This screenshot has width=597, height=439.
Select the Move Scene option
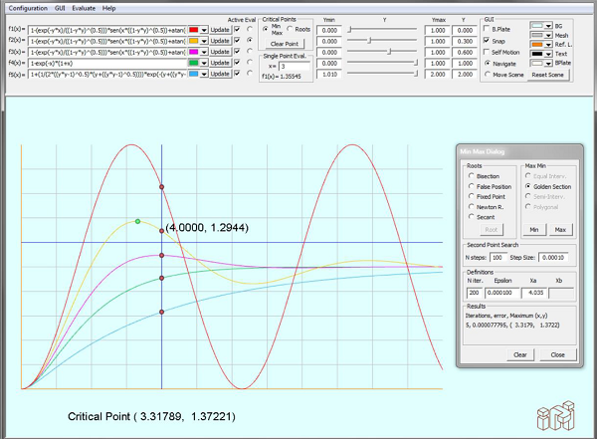[x=487, y=74]
